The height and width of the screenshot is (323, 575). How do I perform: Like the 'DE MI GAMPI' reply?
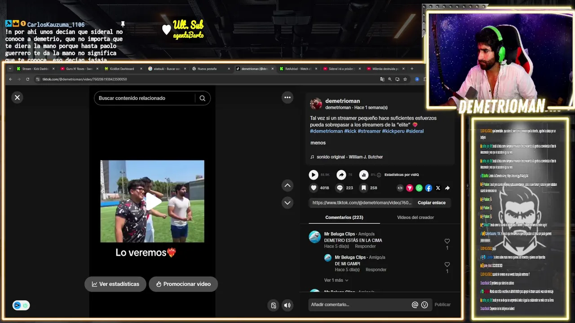[x=447, y=265]
